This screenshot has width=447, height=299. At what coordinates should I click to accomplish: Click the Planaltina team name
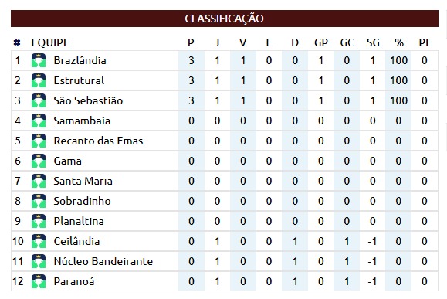(79, 221)
